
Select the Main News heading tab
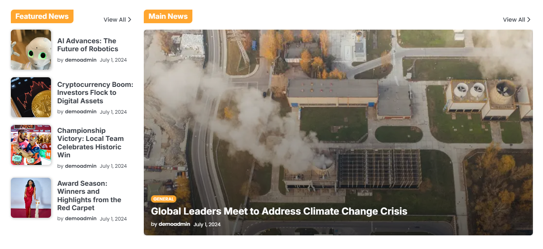[168, 16]
